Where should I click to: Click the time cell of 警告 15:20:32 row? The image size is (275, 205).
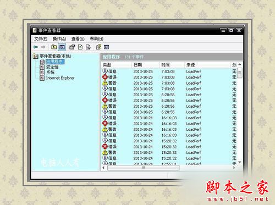point(169,153)
